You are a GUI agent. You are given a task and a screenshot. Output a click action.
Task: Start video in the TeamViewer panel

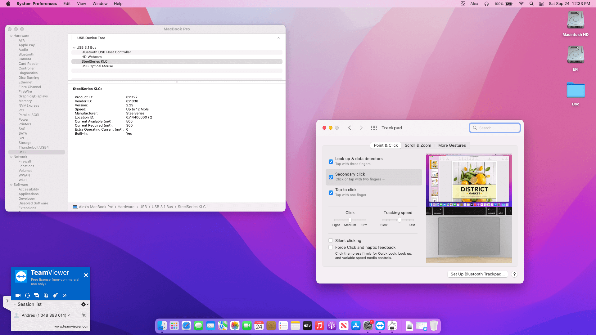coord(18,295)
